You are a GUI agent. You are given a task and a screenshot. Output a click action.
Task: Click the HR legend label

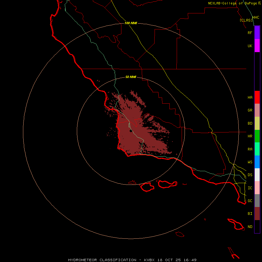click(250, 136)
